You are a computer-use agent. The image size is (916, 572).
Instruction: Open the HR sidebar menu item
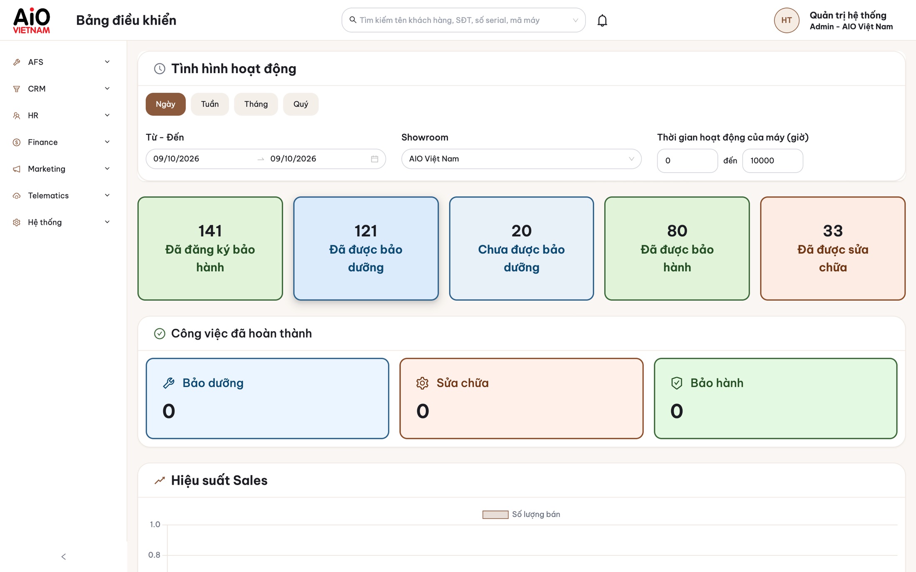62,115
